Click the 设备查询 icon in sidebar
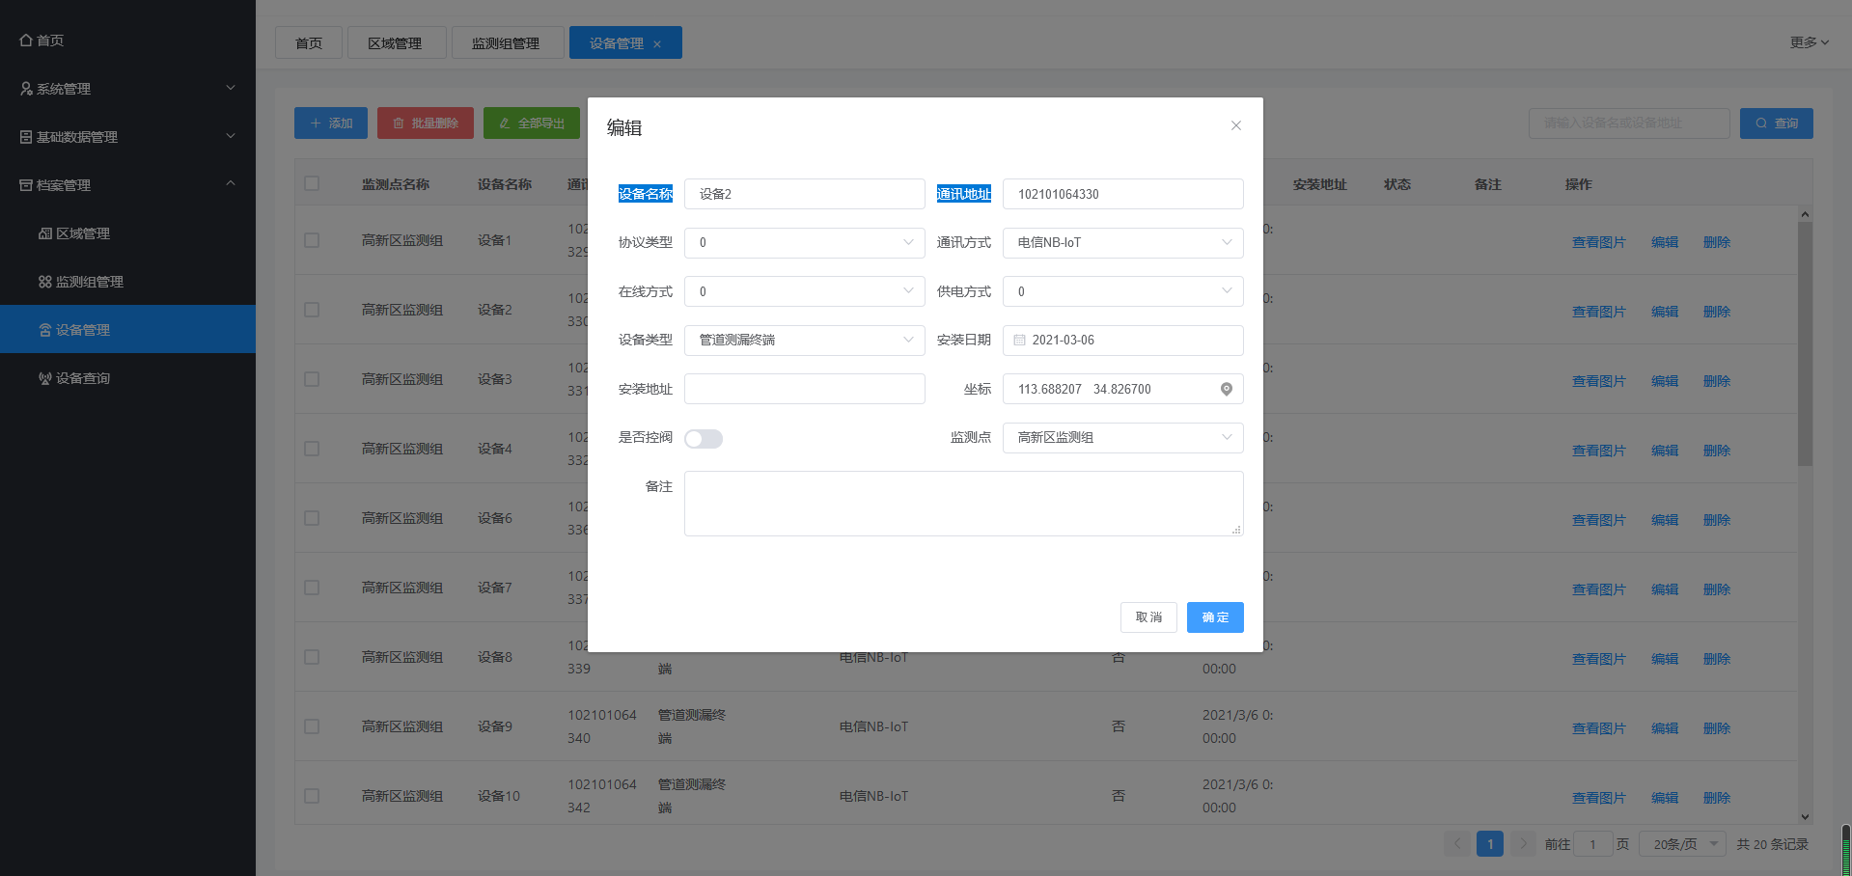The image size is (1852, 876). (x=44, y=378)
